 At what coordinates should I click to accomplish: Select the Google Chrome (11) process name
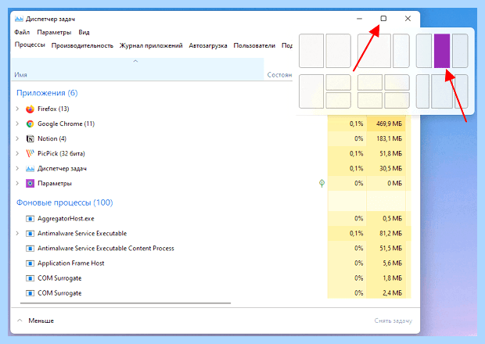(66, 124)
